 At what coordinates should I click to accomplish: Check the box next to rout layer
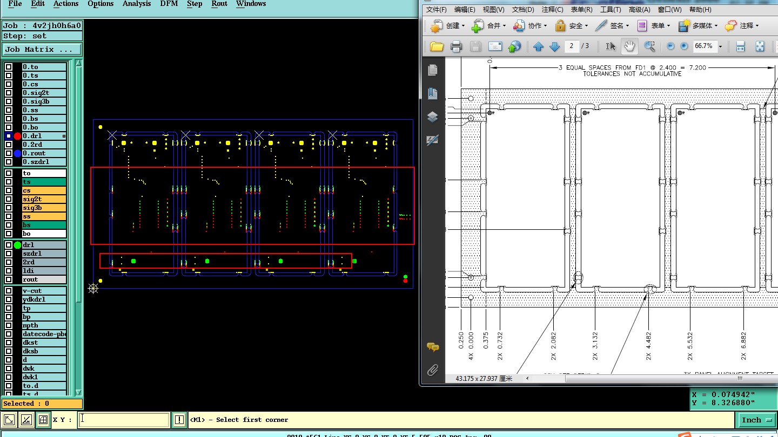tap(9, 279)
